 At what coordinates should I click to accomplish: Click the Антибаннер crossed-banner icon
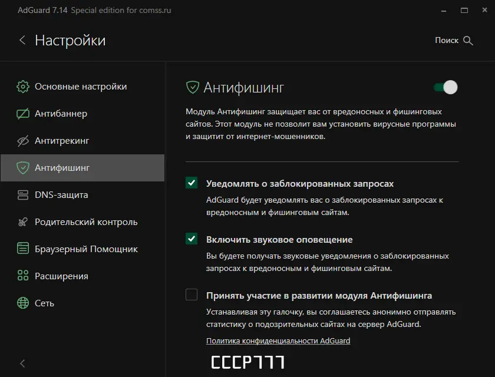click(x=23, y=114)
